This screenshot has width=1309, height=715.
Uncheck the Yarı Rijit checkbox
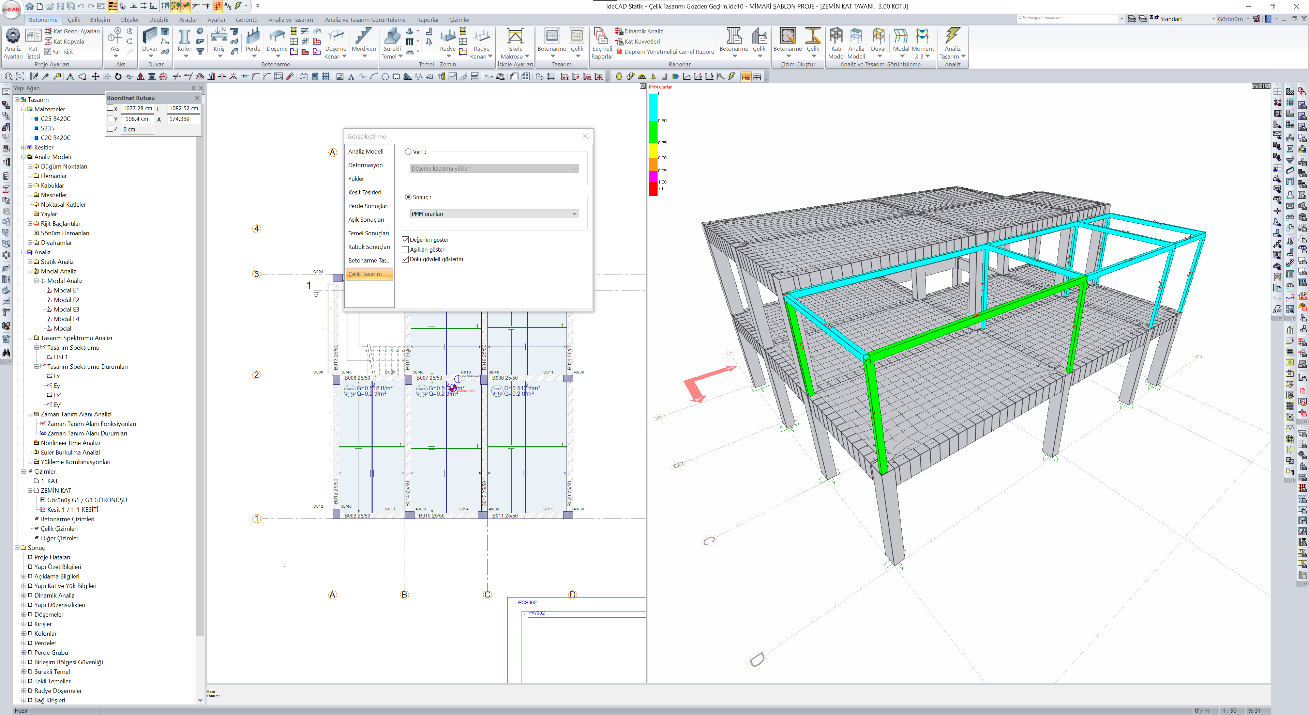pyautogui.click(x=48, y=52)
